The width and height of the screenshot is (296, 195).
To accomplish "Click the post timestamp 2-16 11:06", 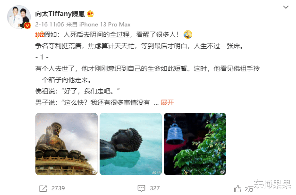I will (x=50, y=25).
